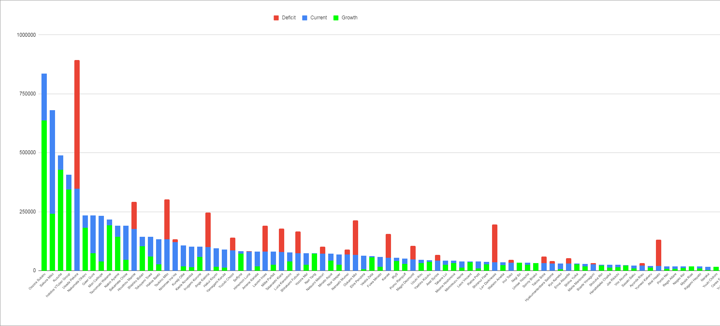This screenshot has width=720, height=326.
Task: Click the Magni Dezmond axis label
Action: click(406, 282)
